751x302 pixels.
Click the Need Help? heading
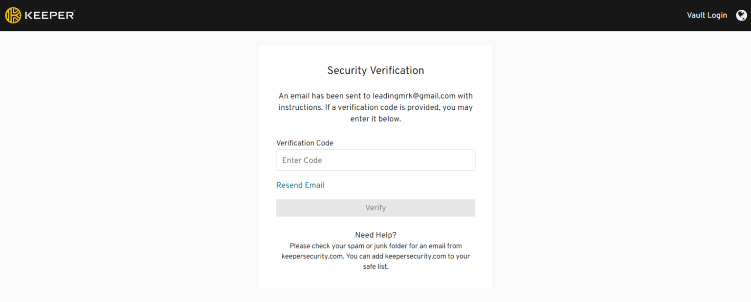[x=375, y=235]
